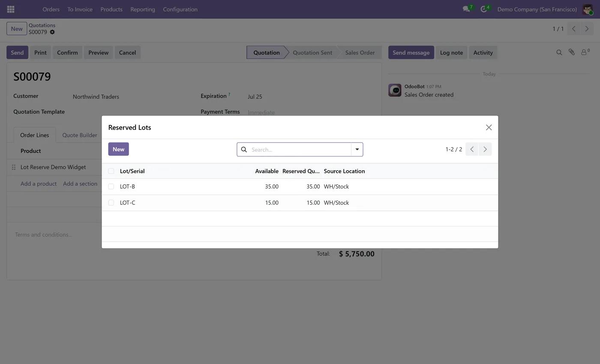The height and width of the screenshot is (364, 600).
Task: Schedule an Activity button
Action: coord(483,52)
